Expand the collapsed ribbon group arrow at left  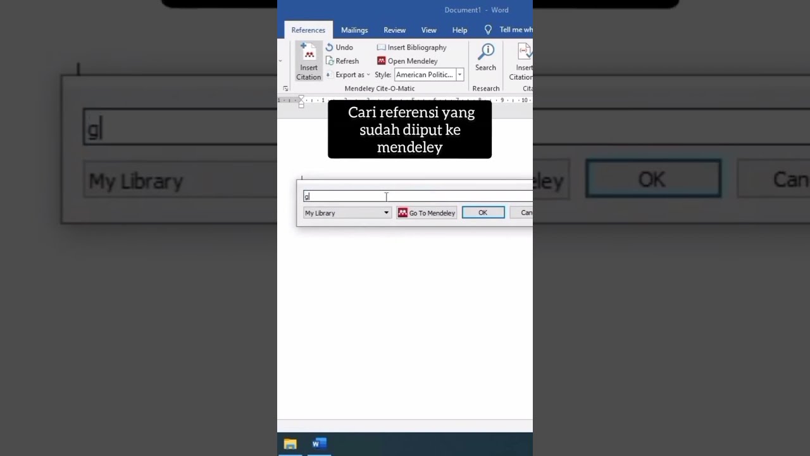(x=280, y=61)
